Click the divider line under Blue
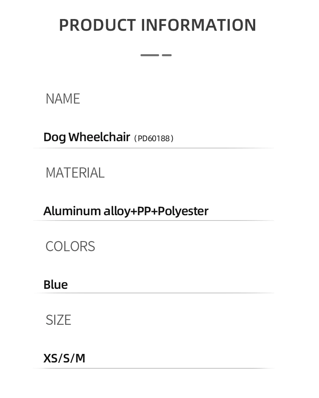The width and height of the screenshot is (319, 398). tap(153, 292)
